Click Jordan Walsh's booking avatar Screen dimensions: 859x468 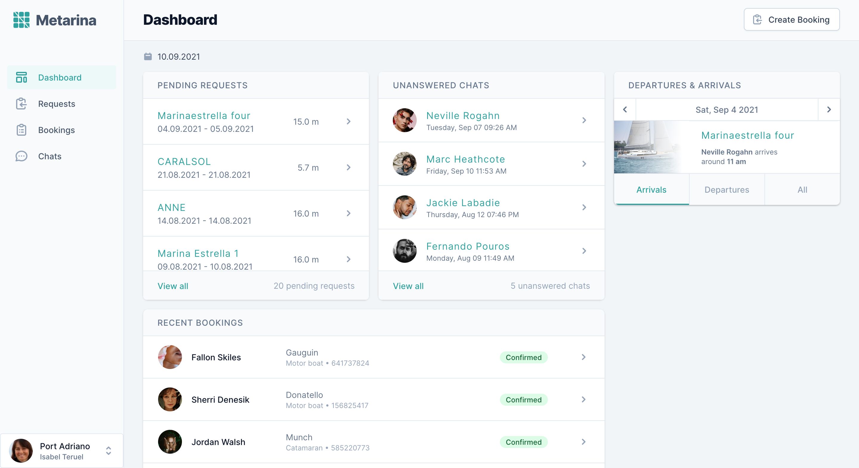pos(170,442)
